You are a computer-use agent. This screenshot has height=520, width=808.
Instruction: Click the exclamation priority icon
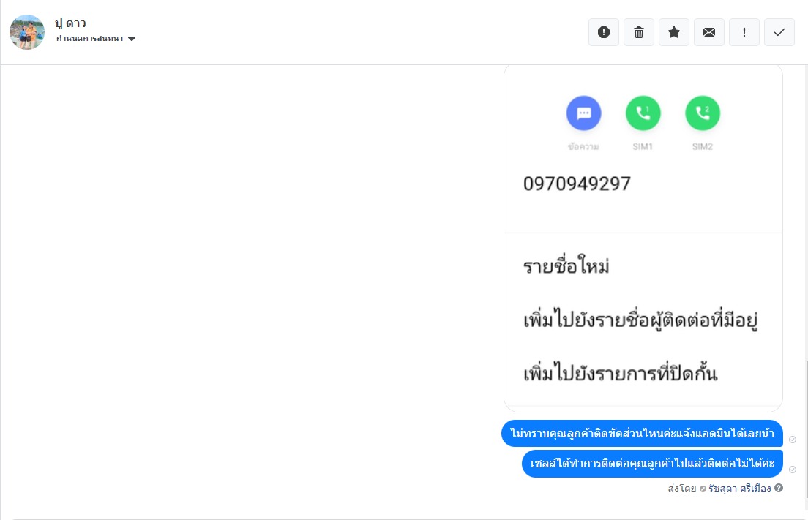(744, 32)
